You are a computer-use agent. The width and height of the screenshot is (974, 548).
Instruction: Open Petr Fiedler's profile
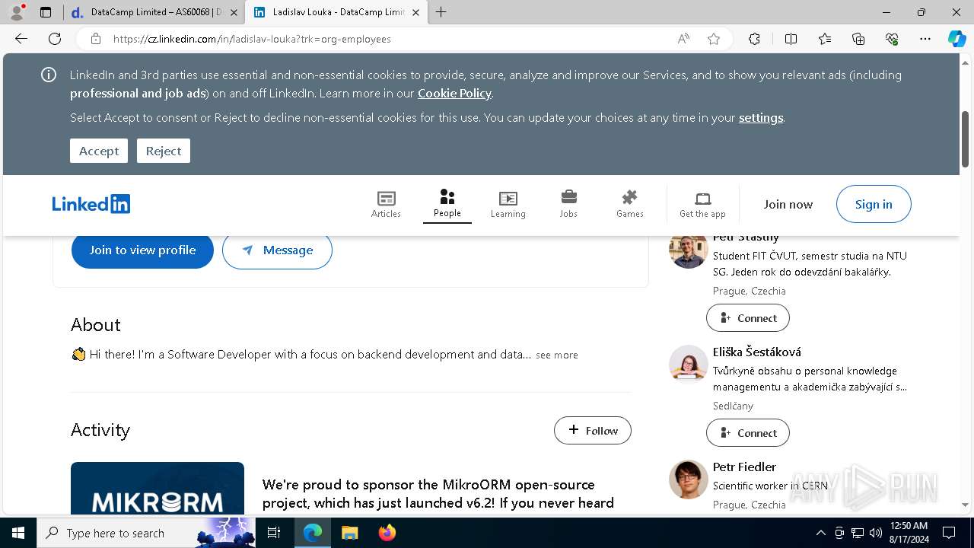pyautogui.click(x=744, y=467)
